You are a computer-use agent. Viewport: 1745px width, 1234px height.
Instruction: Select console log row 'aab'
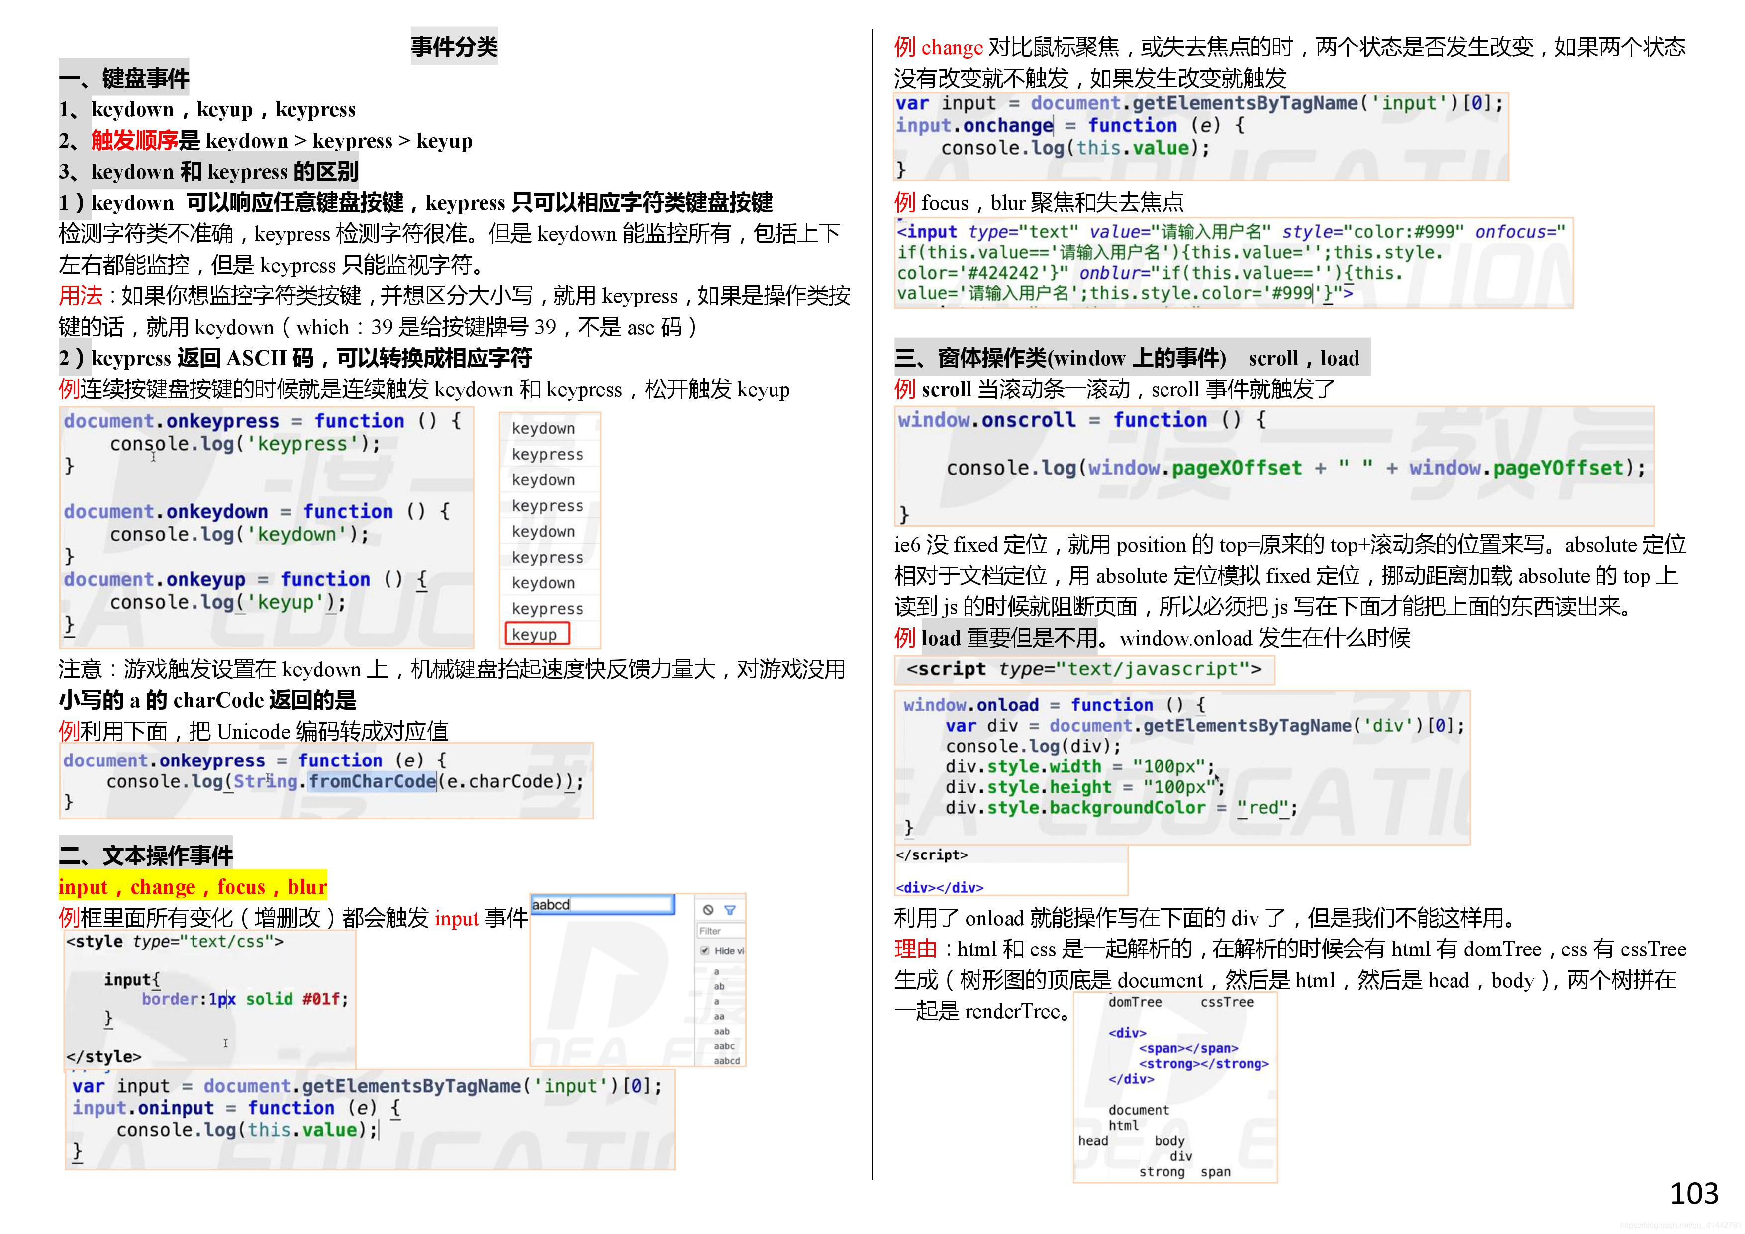[721, 1031]
